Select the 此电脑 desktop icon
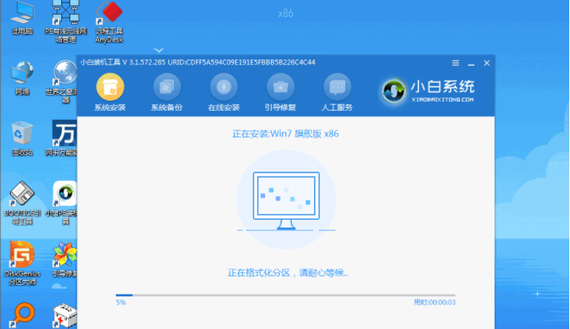Image resolution: width=570 pixels, height=329 pixels. pyautogui.click(x=23, y=17)
